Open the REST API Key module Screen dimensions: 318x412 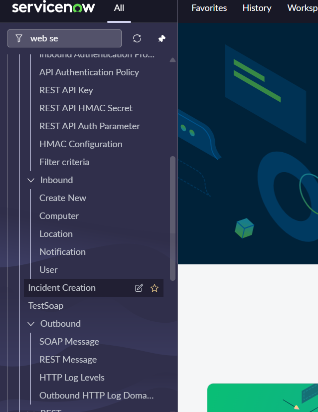(x=66, y=90)
